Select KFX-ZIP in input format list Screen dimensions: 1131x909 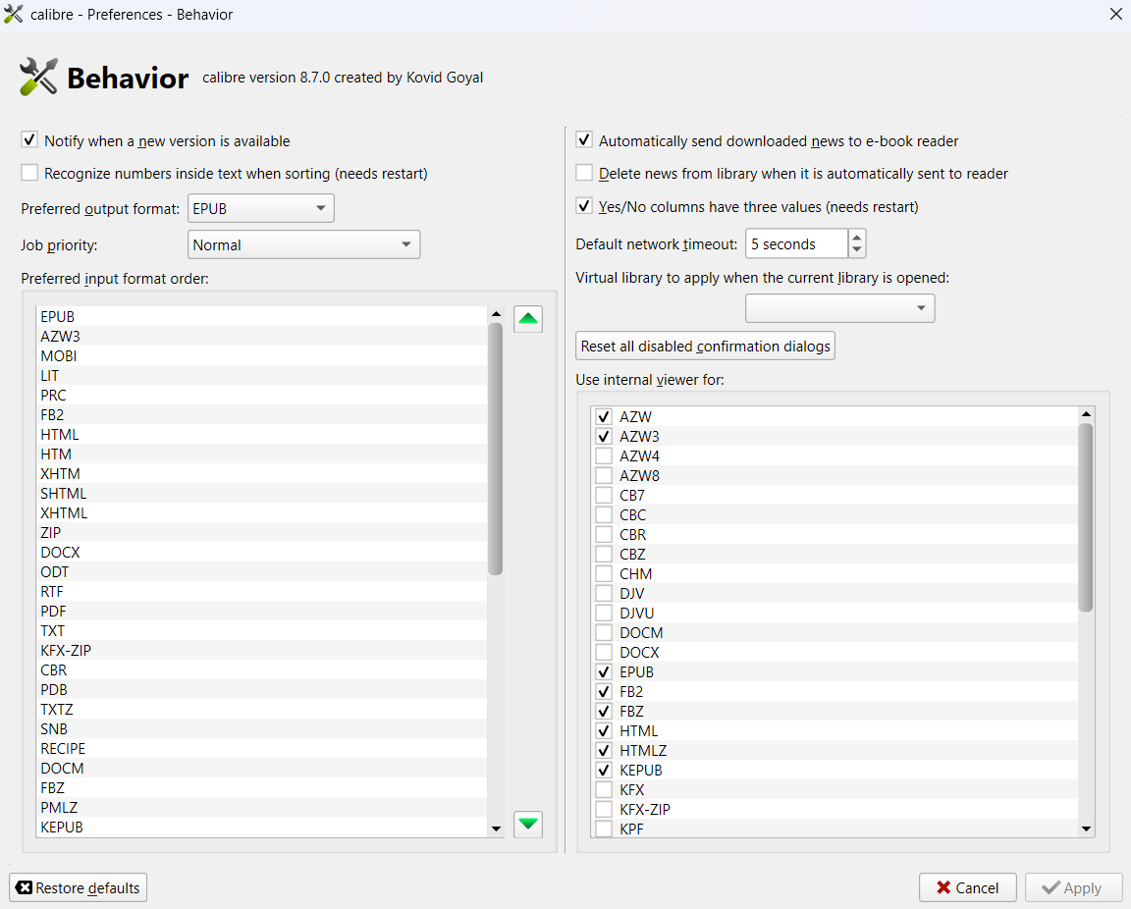click(x=262, y=650)
